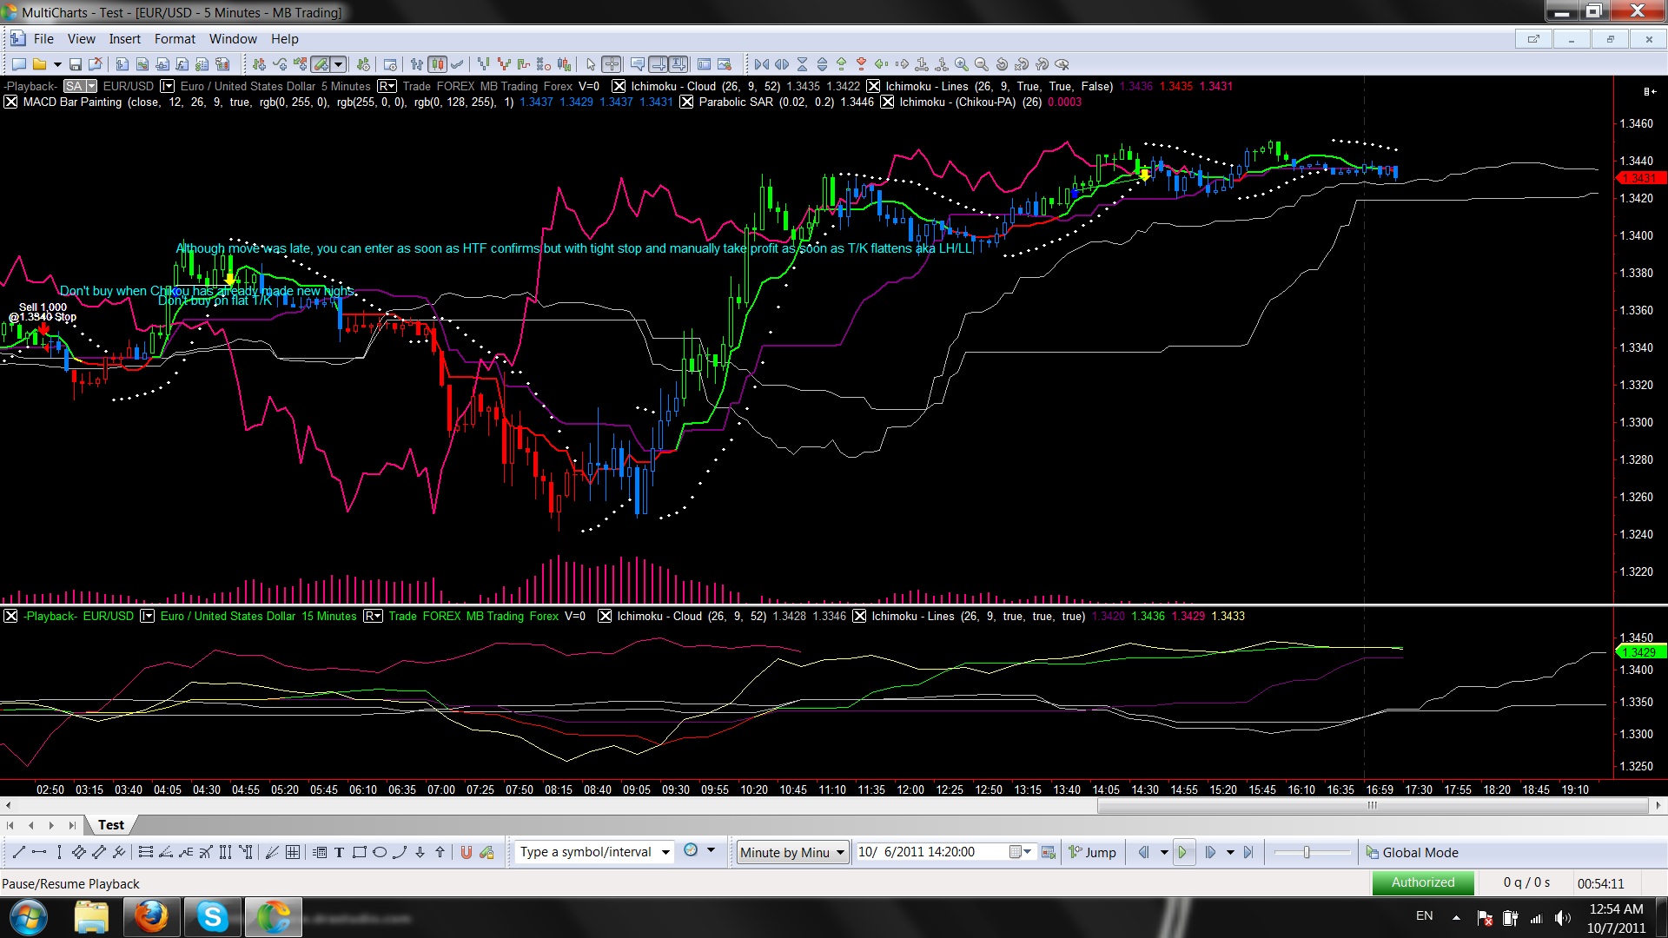Open the R dropdown on 5-minute chart
The image size is (1668, 938).
(x=387, y=86)
